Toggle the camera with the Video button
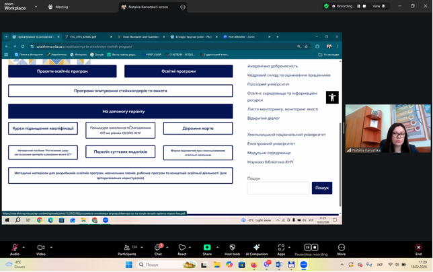 (40, 248)
